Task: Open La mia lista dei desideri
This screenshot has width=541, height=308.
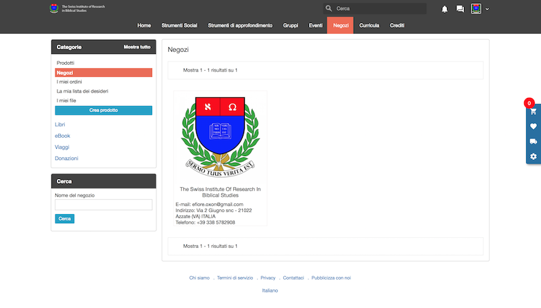Action: pos(83,91)
